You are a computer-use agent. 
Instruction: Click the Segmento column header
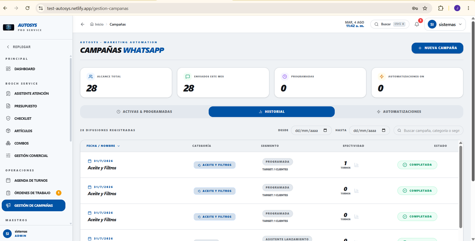pos(270,146)
